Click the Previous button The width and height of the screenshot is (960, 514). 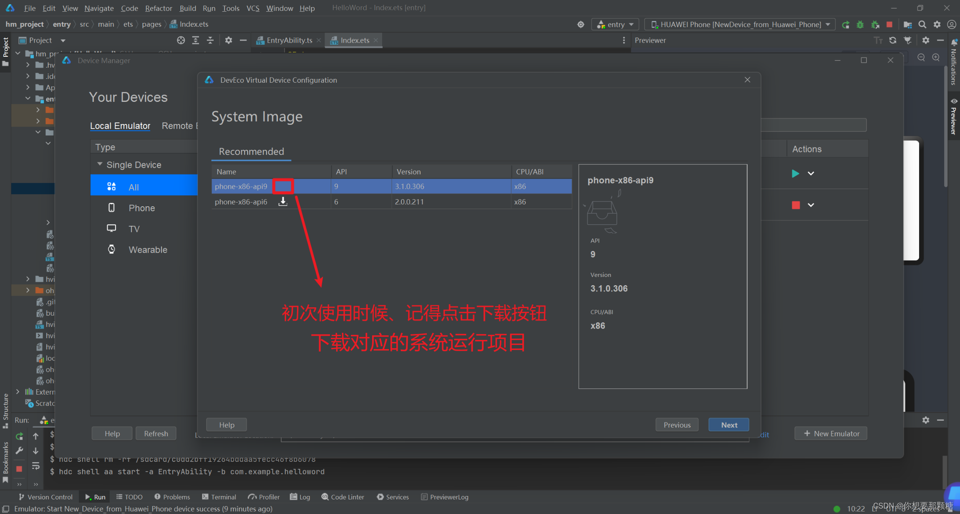(x=677, y=425)
